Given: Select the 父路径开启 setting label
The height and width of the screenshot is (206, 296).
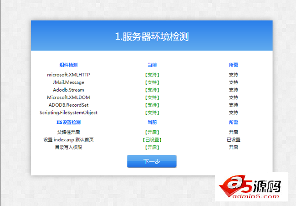Looking at the screenshot, I should pyautogui.click(x=68, y=132).
